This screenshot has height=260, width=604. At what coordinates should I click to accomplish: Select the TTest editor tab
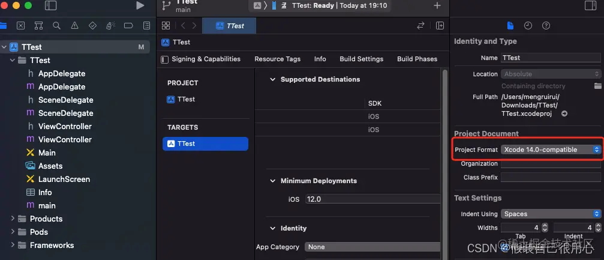(229, 26)
